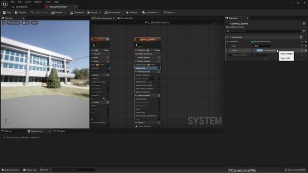Click the Bounds toolbar icon
The image size is (308, 173).
[89, 12]
